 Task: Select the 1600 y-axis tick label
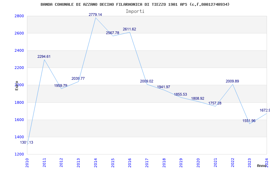[20, 120]
